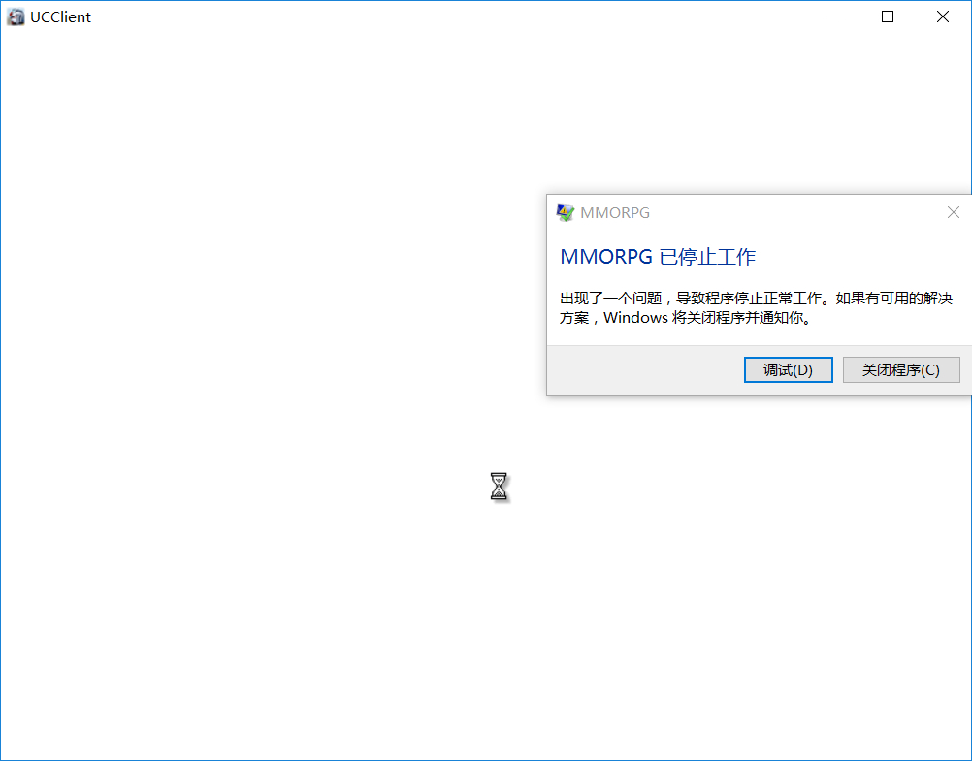
Task: Click the message line starting with 方案，Windows
Action: [x=686, y=318]
